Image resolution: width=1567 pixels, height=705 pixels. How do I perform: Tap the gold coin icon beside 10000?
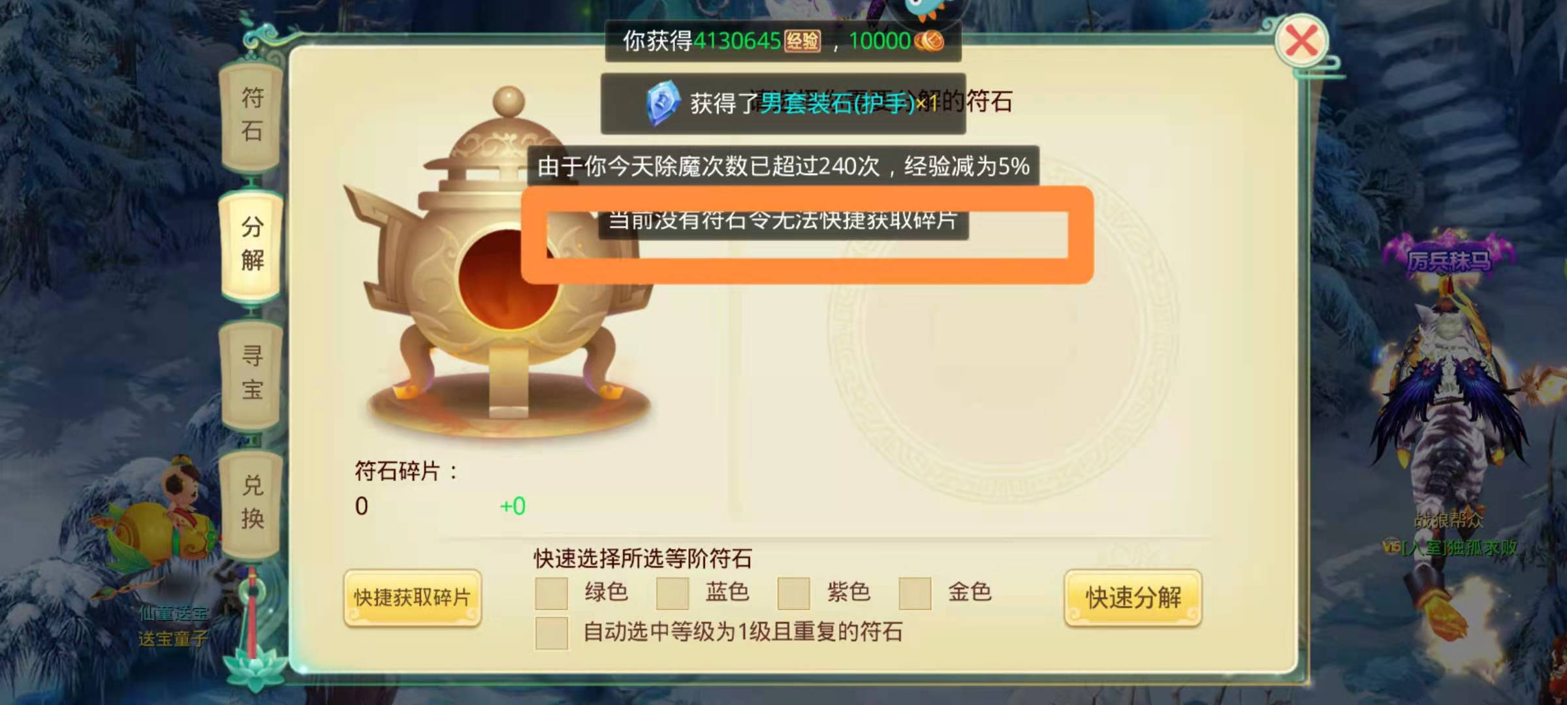tap(929, 41)
